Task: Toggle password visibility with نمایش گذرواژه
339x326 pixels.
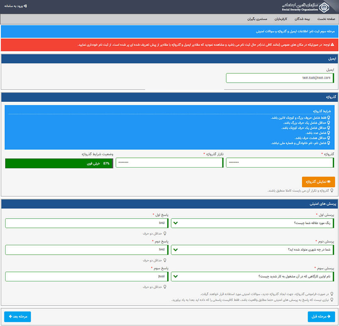Action: point(318,182)
